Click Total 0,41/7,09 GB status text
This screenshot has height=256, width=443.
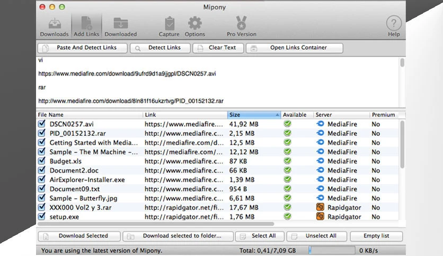268,250
